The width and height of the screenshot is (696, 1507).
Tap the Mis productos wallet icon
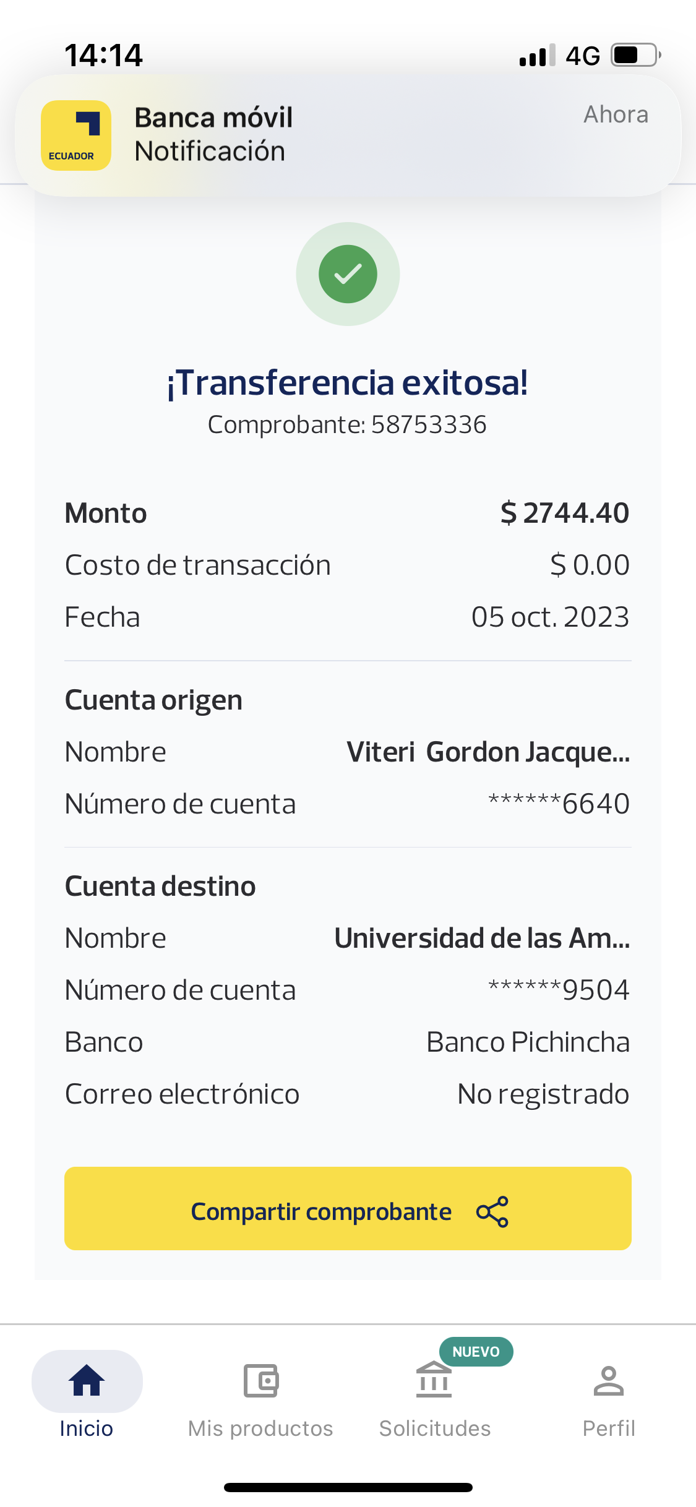260,1380
